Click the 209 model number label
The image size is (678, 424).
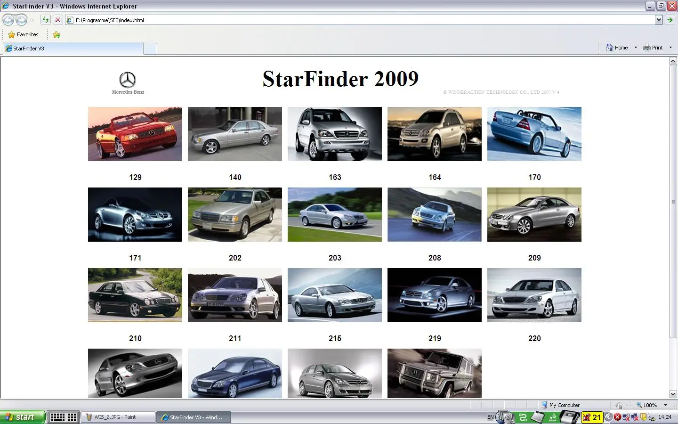click(x=534, y=258)
